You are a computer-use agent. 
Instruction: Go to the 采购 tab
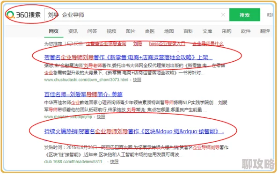[227, 31]
